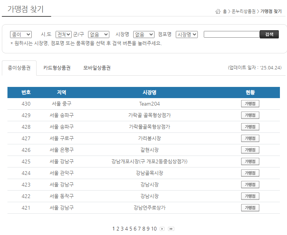Switch to 모바일상품권 tab
The height and width of the screenshot is (235, 287).
pos(97,68)
